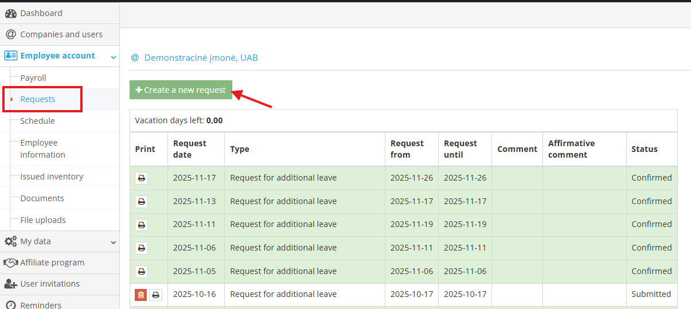Print the request dated 2025-11-05
The height and width of the screenshot is (309, 691).
coord(142,271)
